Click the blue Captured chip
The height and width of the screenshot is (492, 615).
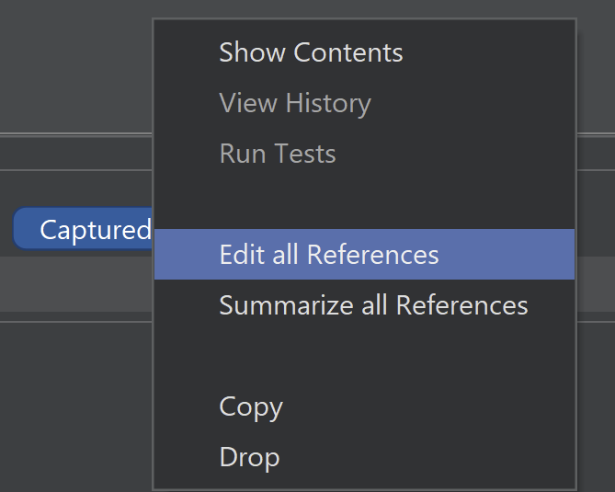click(x=85, y=229)
